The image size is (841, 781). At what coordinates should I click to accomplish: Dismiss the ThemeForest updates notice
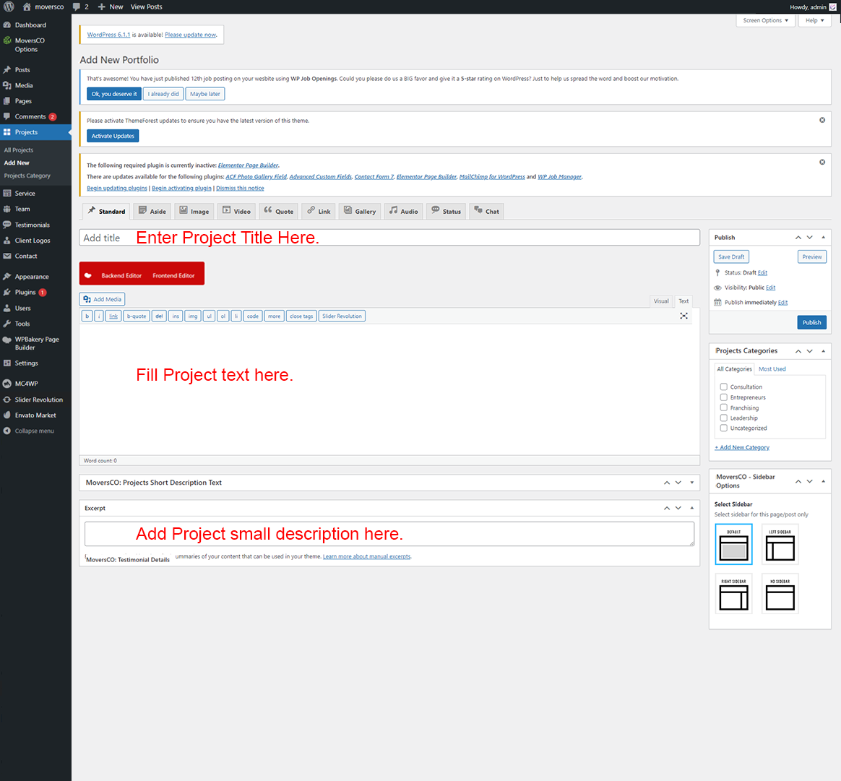pyautogui.click(x=821, y=120)
